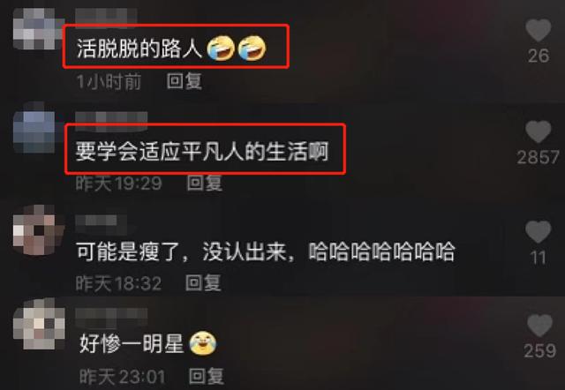Open username above 可能是瘦了 comment
565x390 pixels.
coord(101,221)
